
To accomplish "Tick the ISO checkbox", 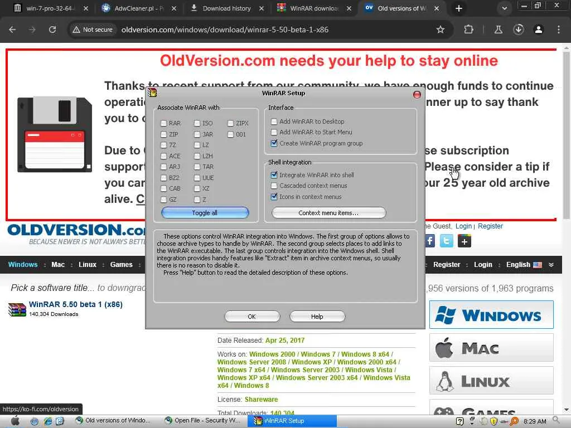I will (x=197, y=123).
